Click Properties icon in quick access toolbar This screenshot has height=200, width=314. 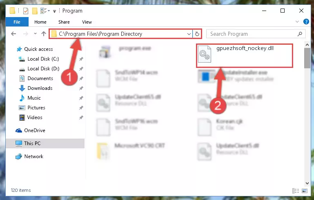(x=26, y=11)
